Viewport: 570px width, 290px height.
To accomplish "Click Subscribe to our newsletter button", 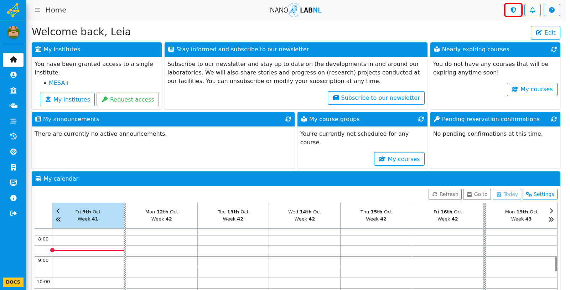I will coord(376,98).
